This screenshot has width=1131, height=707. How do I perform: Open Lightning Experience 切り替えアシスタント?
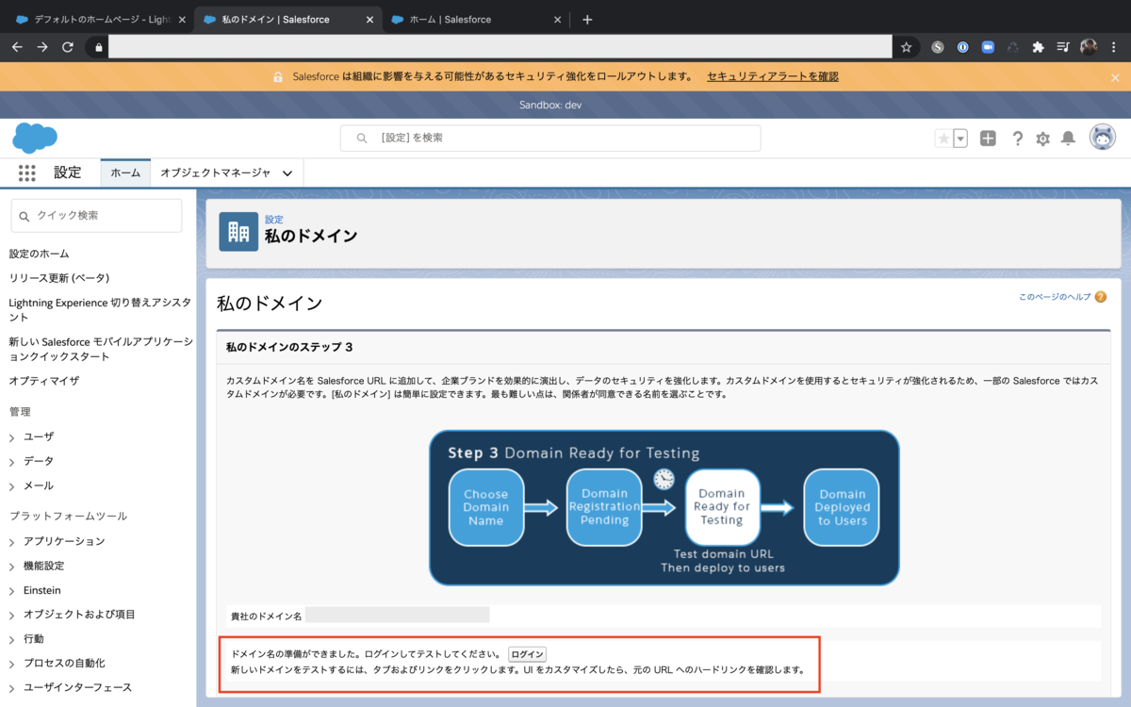[x=100, y=310]
